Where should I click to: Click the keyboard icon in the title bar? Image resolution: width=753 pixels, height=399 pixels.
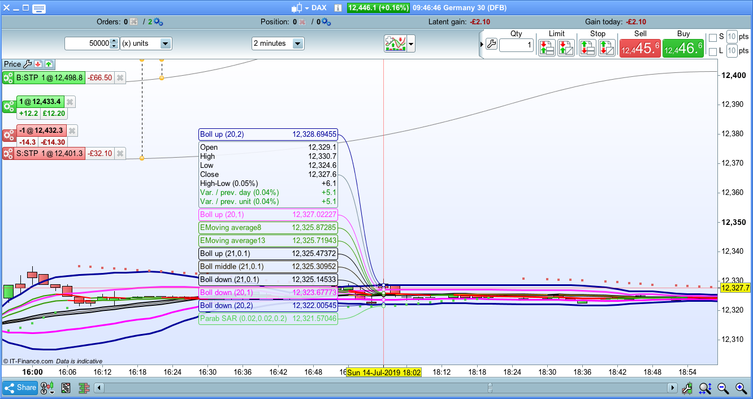[39, 8]
